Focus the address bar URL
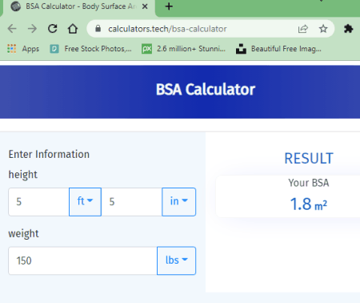360x303 pixels. pyautogui.click(x=167, y=29)
